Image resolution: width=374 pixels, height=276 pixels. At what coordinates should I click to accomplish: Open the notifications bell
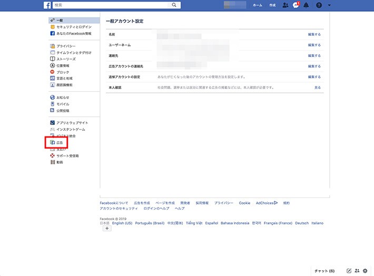tap(306, 5)
